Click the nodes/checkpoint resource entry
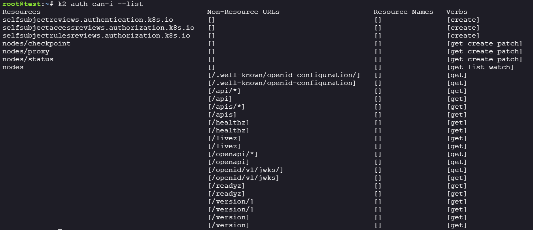Screen dimensions: 533x230 click(36, 43)
